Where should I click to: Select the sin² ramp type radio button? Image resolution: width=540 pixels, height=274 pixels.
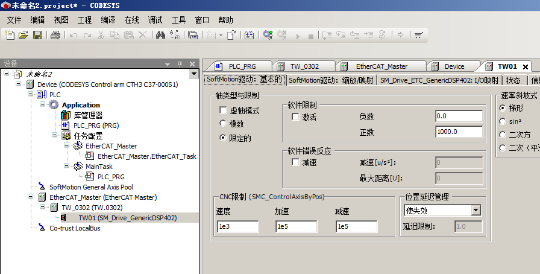point(503,121)
